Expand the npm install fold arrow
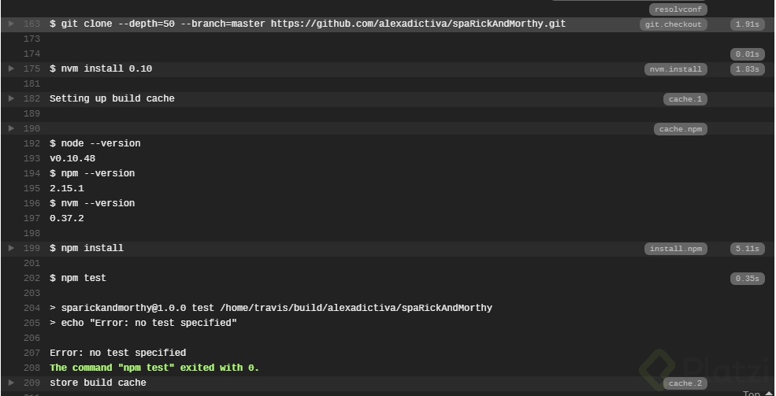This screenshot has width=776, height=396. point(11,248)
